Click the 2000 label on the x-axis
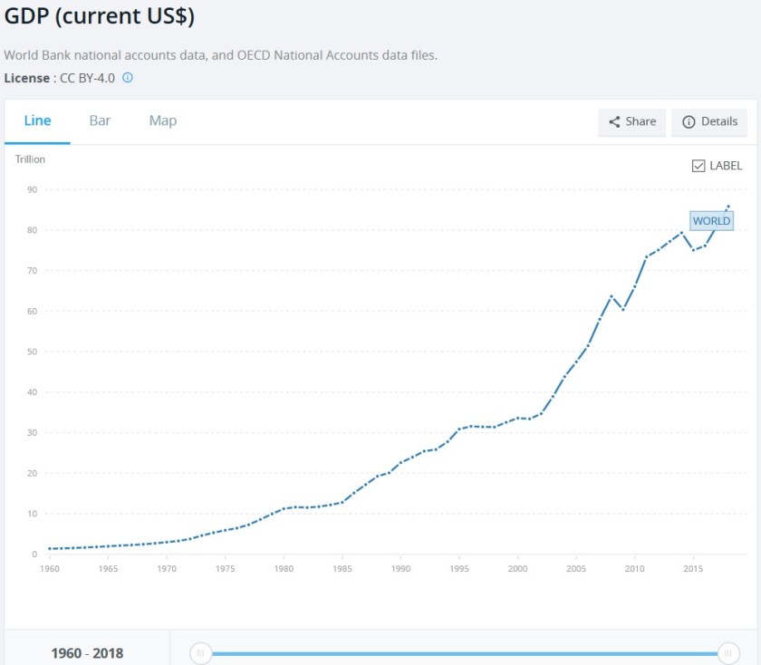The image size is (761, 665). coord(517,569)
